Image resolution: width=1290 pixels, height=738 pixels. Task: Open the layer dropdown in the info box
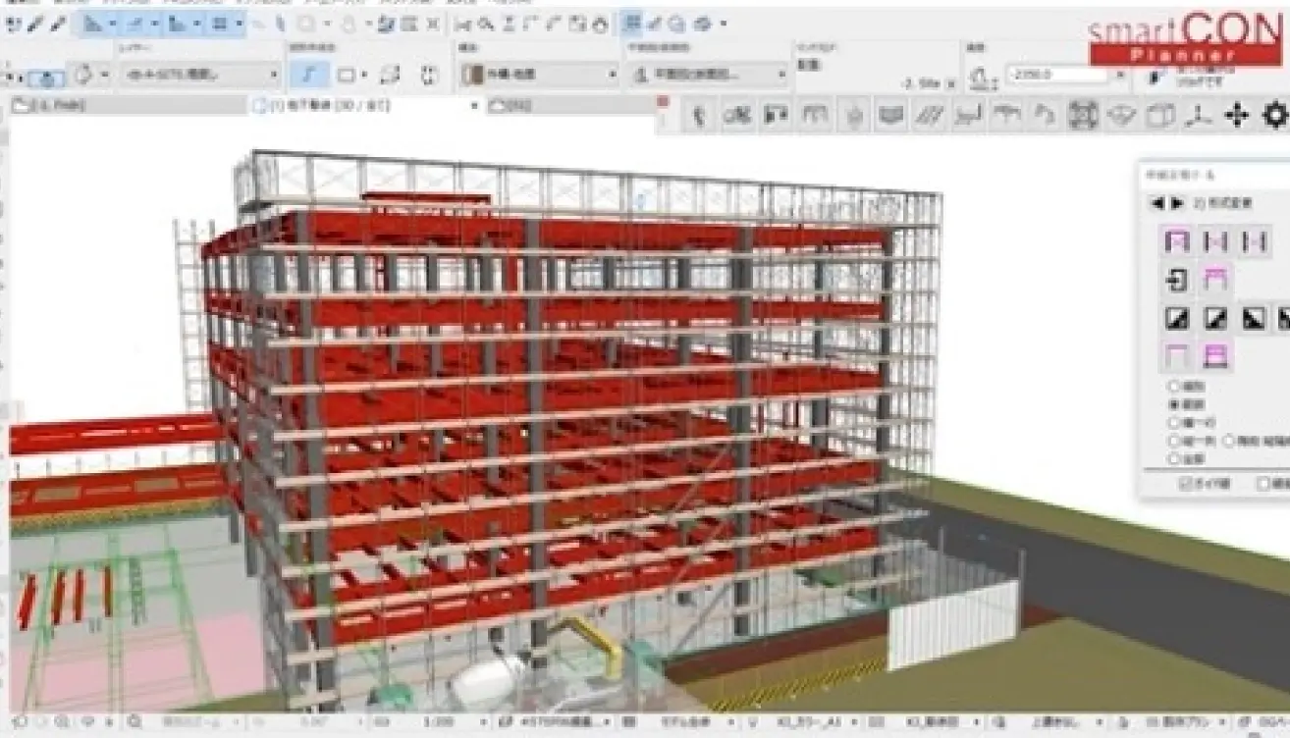[199, 75]
